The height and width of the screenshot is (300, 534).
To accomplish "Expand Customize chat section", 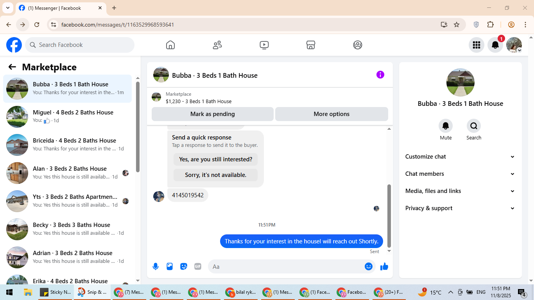I will (x=460, y=157).
